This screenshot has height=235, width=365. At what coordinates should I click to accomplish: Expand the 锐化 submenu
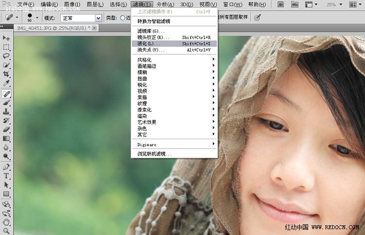coord(175,85)
